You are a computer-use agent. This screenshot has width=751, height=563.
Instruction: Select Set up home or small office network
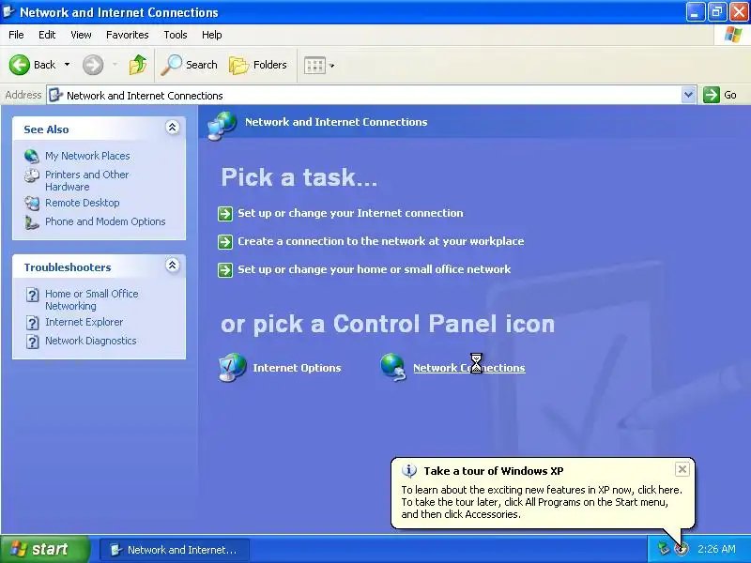click(x=374, y=269)
